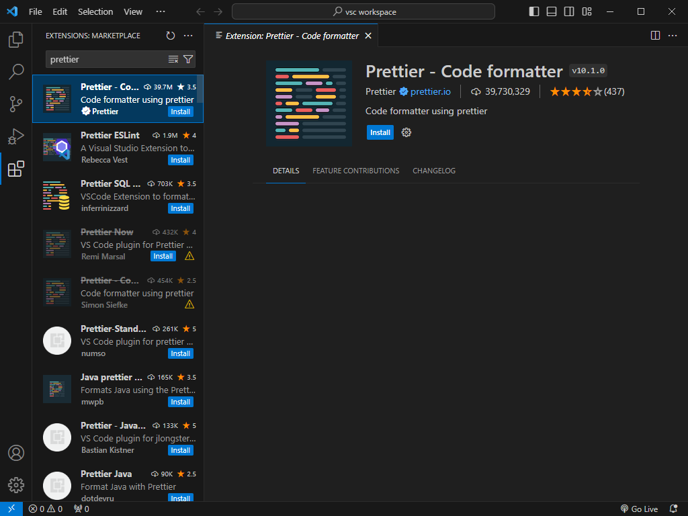
Task: Open the Selection menu
Action: point(95,11)
